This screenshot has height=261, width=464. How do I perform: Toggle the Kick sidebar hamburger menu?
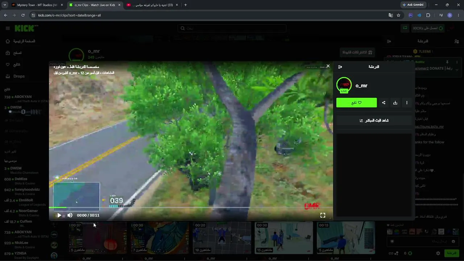click(x=8, y=28)
